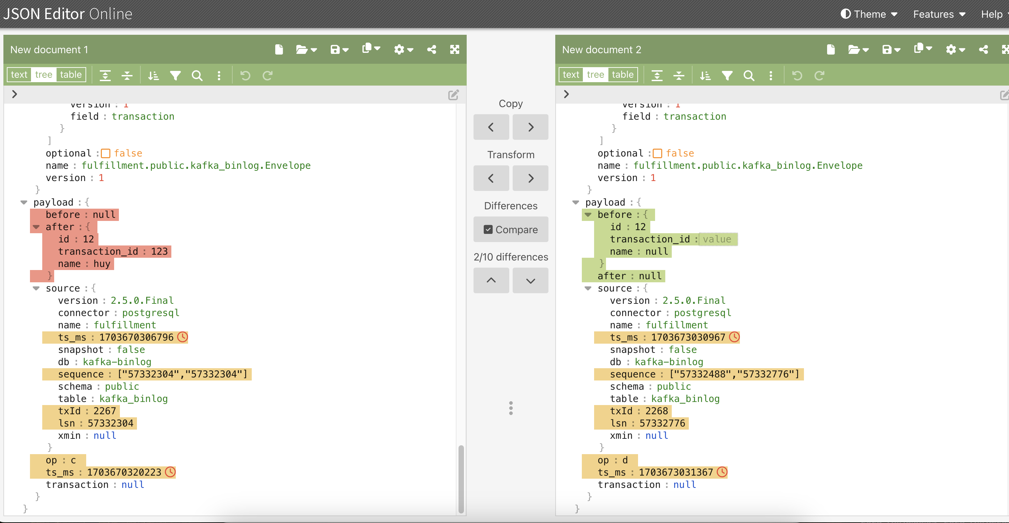1009x523 pixels.
Task: Collapse payload node in right panel
Action: tap(576, 202)
